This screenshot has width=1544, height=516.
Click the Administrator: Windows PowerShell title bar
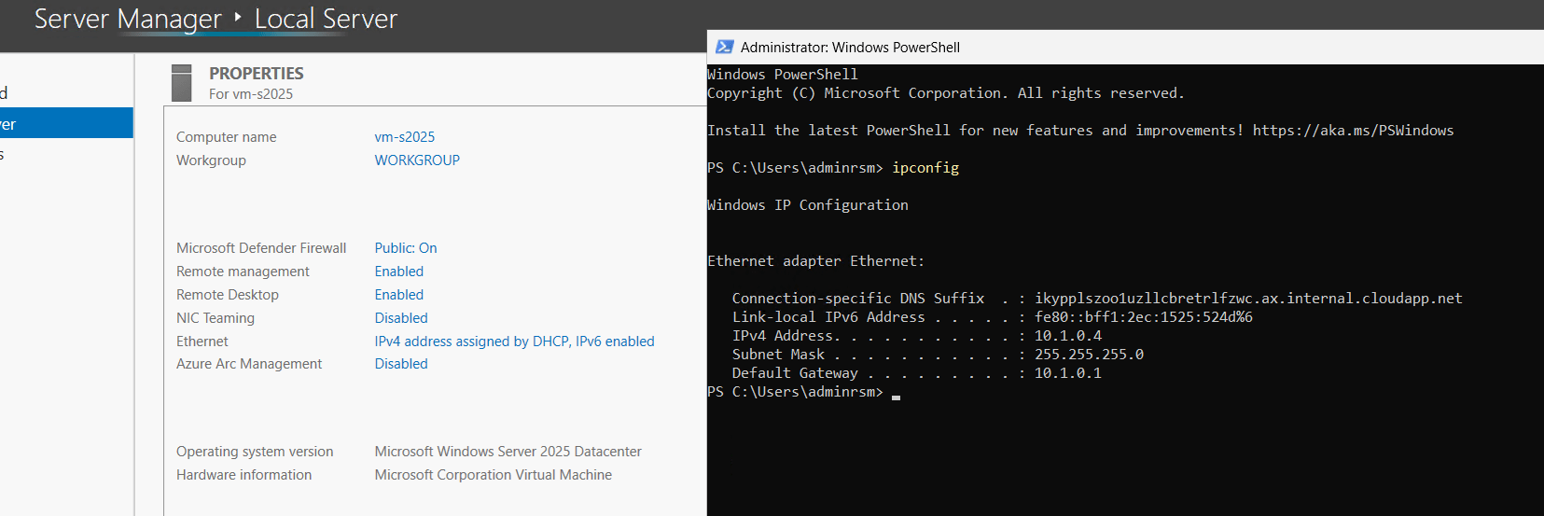click(1125, 47)
